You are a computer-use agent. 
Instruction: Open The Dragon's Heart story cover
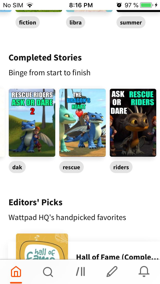click(82, 122)
